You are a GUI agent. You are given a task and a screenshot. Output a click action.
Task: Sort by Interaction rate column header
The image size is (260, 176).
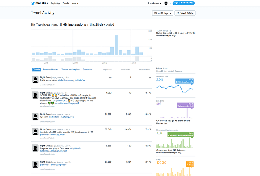(144, 70)
